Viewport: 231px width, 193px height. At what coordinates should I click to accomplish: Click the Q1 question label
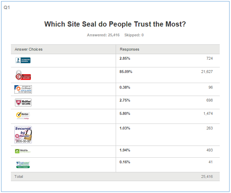pyautogui.click(x=7, y=8)
